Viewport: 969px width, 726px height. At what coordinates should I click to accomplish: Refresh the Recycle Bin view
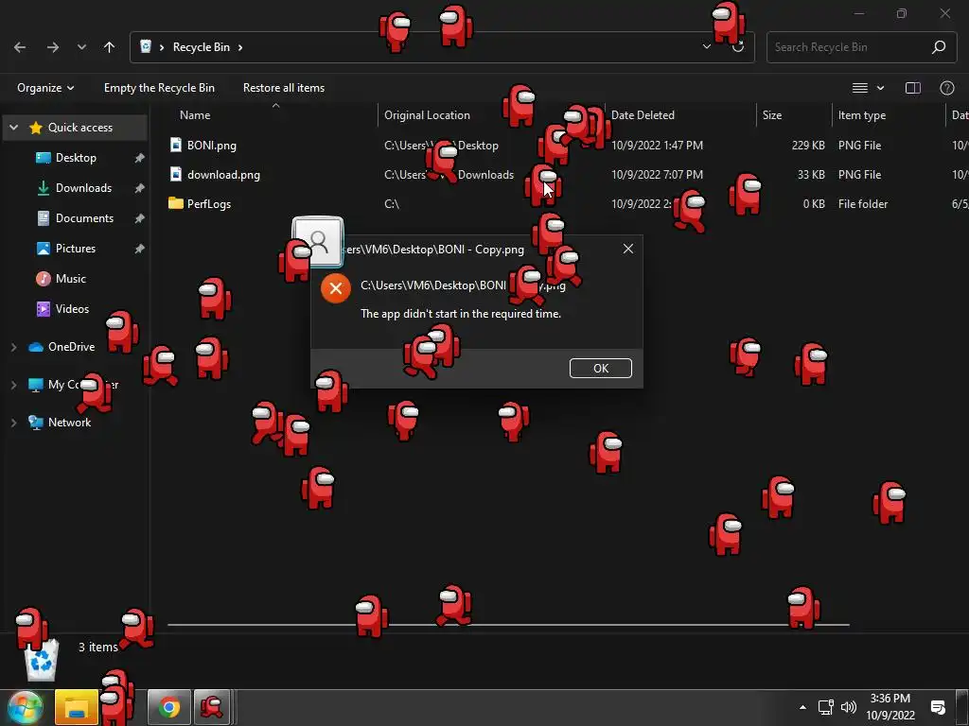(x=738, y=47)
